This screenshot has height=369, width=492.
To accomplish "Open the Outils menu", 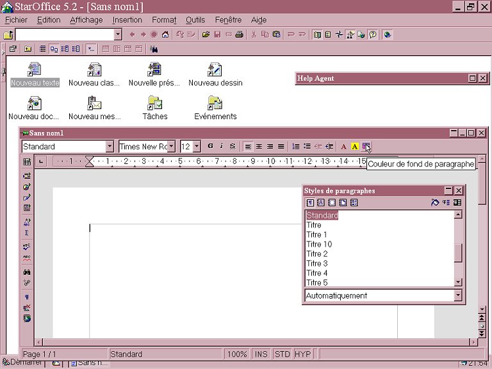I will pos(195,20).
